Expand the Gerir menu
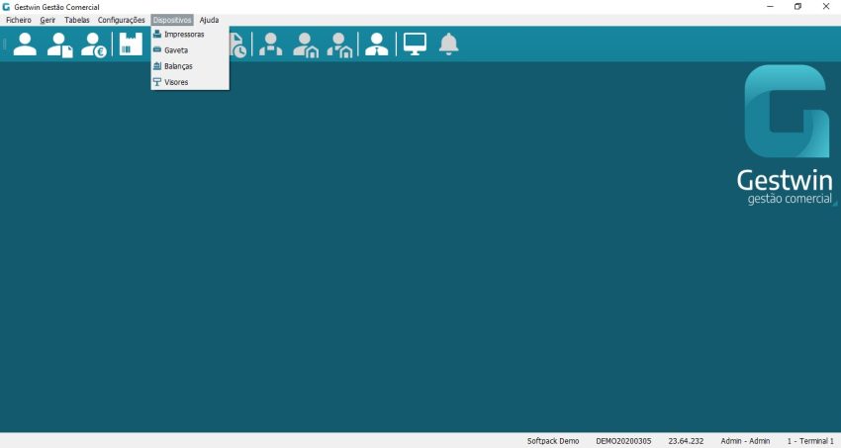This screenshot has width=841, height=448. pos(47,20)
